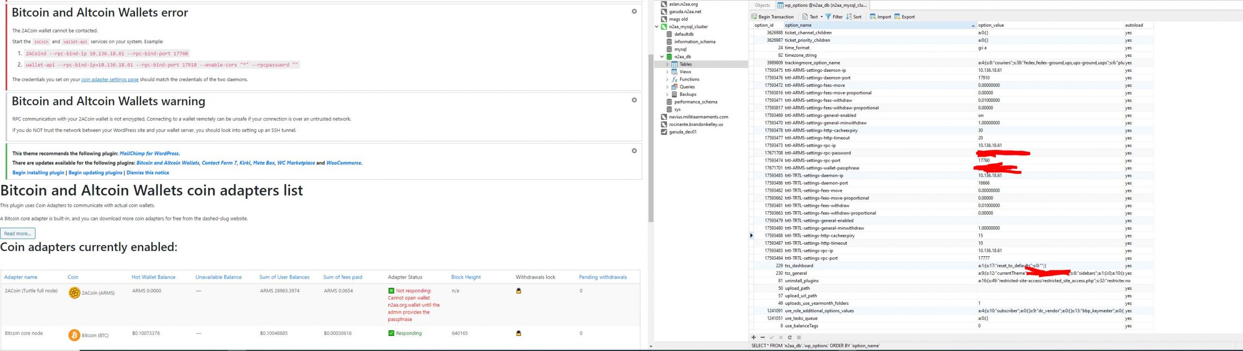Dismiss the Wallets error notice

(634, 11)
